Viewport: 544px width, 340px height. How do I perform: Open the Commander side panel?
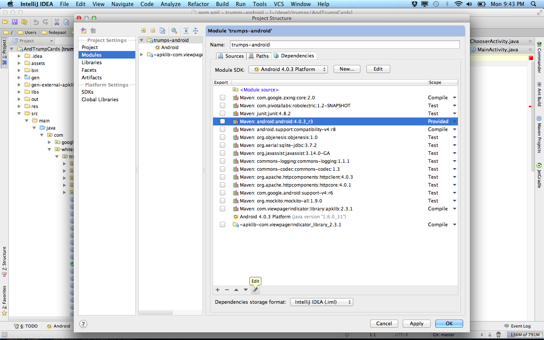pos(539,57)
